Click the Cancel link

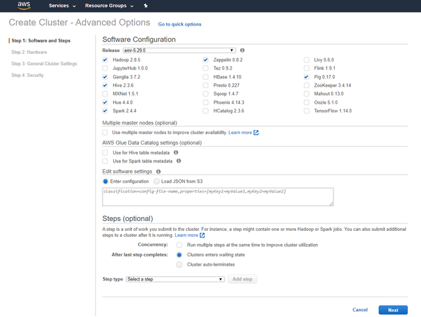click(x=360, y=310)
